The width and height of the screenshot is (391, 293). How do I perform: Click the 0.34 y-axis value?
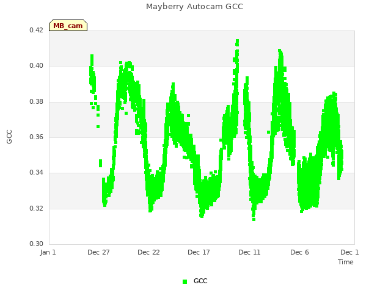tap(37, 172)
